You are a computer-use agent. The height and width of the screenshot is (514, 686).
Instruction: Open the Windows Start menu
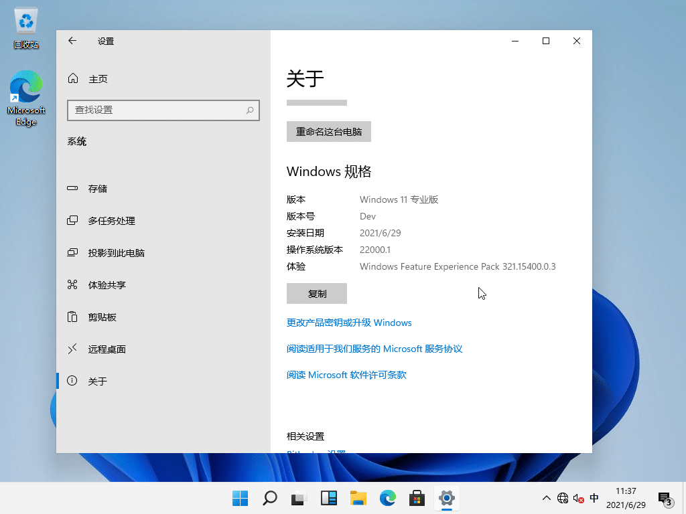pyautogui.click(x=241, y=498)
